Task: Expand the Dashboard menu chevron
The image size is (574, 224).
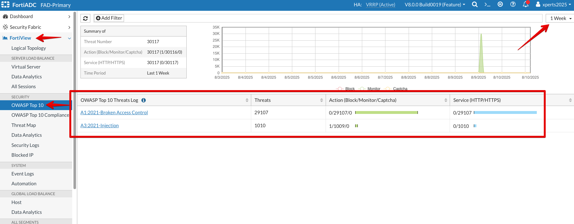Action: tap(69, 16)
